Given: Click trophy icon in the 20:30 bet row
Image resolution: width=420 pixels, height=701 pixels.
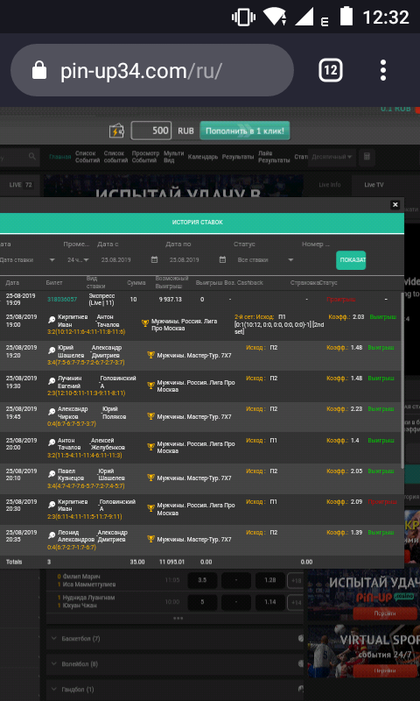Looking at the screenshot, I should point(150,508).
